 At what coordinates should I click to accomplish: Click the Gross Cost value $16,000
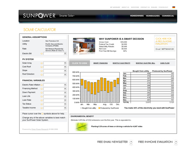(x=124, y=42)
